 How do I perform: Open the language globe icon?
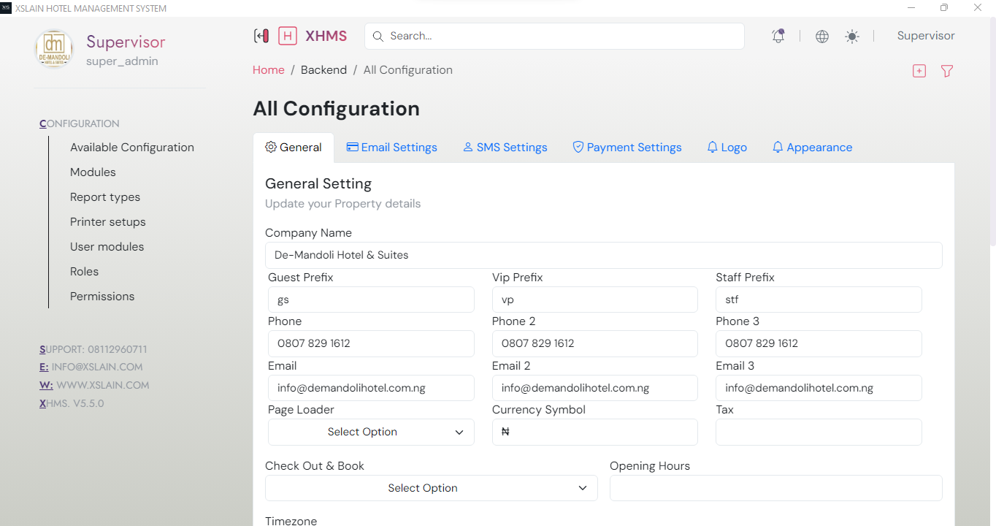(822, 37)
